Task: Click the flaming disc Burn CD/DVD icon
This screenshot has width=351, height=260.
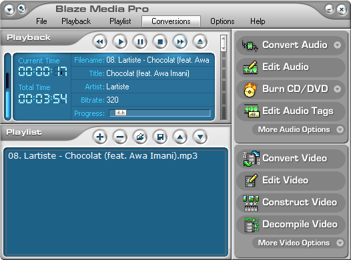Action: coord(250,89)
